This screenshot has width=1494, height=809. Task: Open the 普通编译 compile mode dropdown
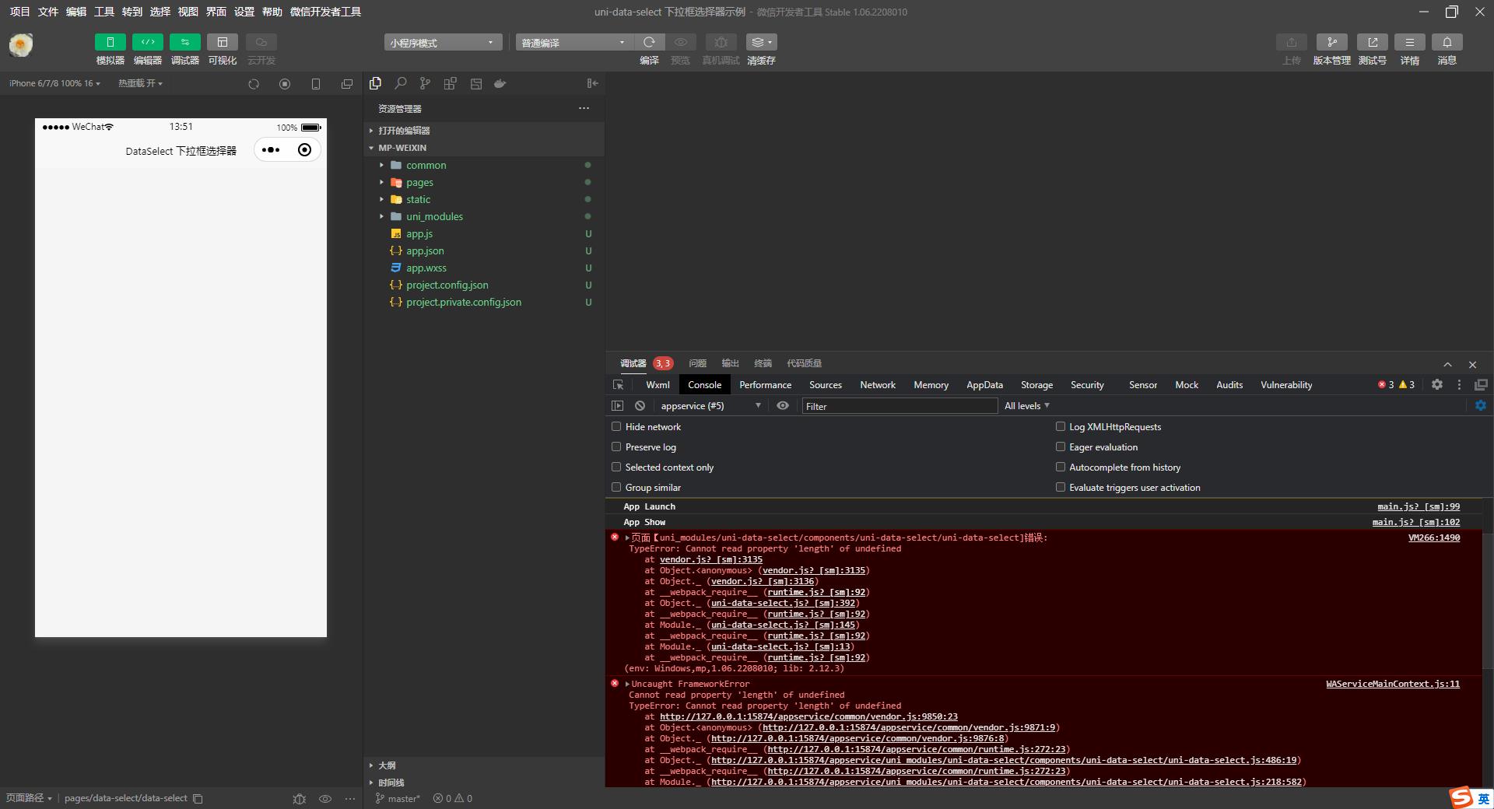(x=573, y=42)
